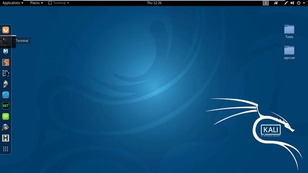The width and height of the screenshot is (308, 173).
Task: Expand the system menu arrow
Action: (x=304, y=3)
